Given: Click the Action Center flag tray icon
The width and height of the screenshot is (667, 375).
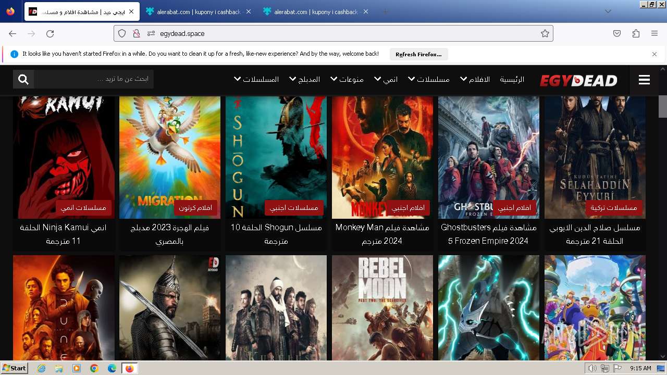Looking at the screenshot, I should click(x=617, y=368).
